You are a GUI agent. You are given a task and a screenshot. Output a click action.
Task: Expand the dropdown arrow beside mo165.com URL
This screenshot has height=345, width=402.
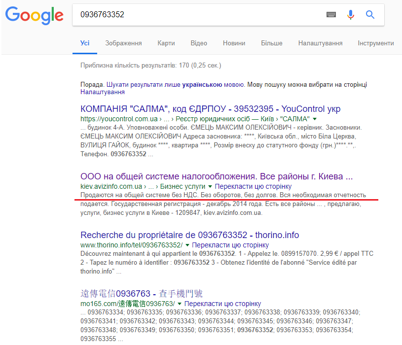180,304
